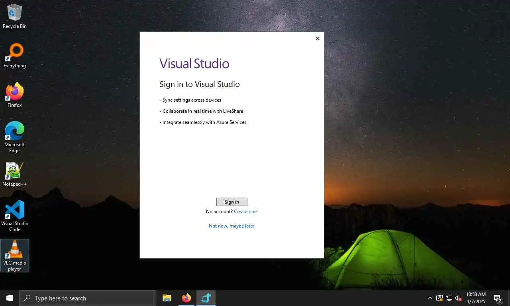Click the Visual Studio taskbar icon
This screenshot has height=306, width=510.
[x=206, y=298]
